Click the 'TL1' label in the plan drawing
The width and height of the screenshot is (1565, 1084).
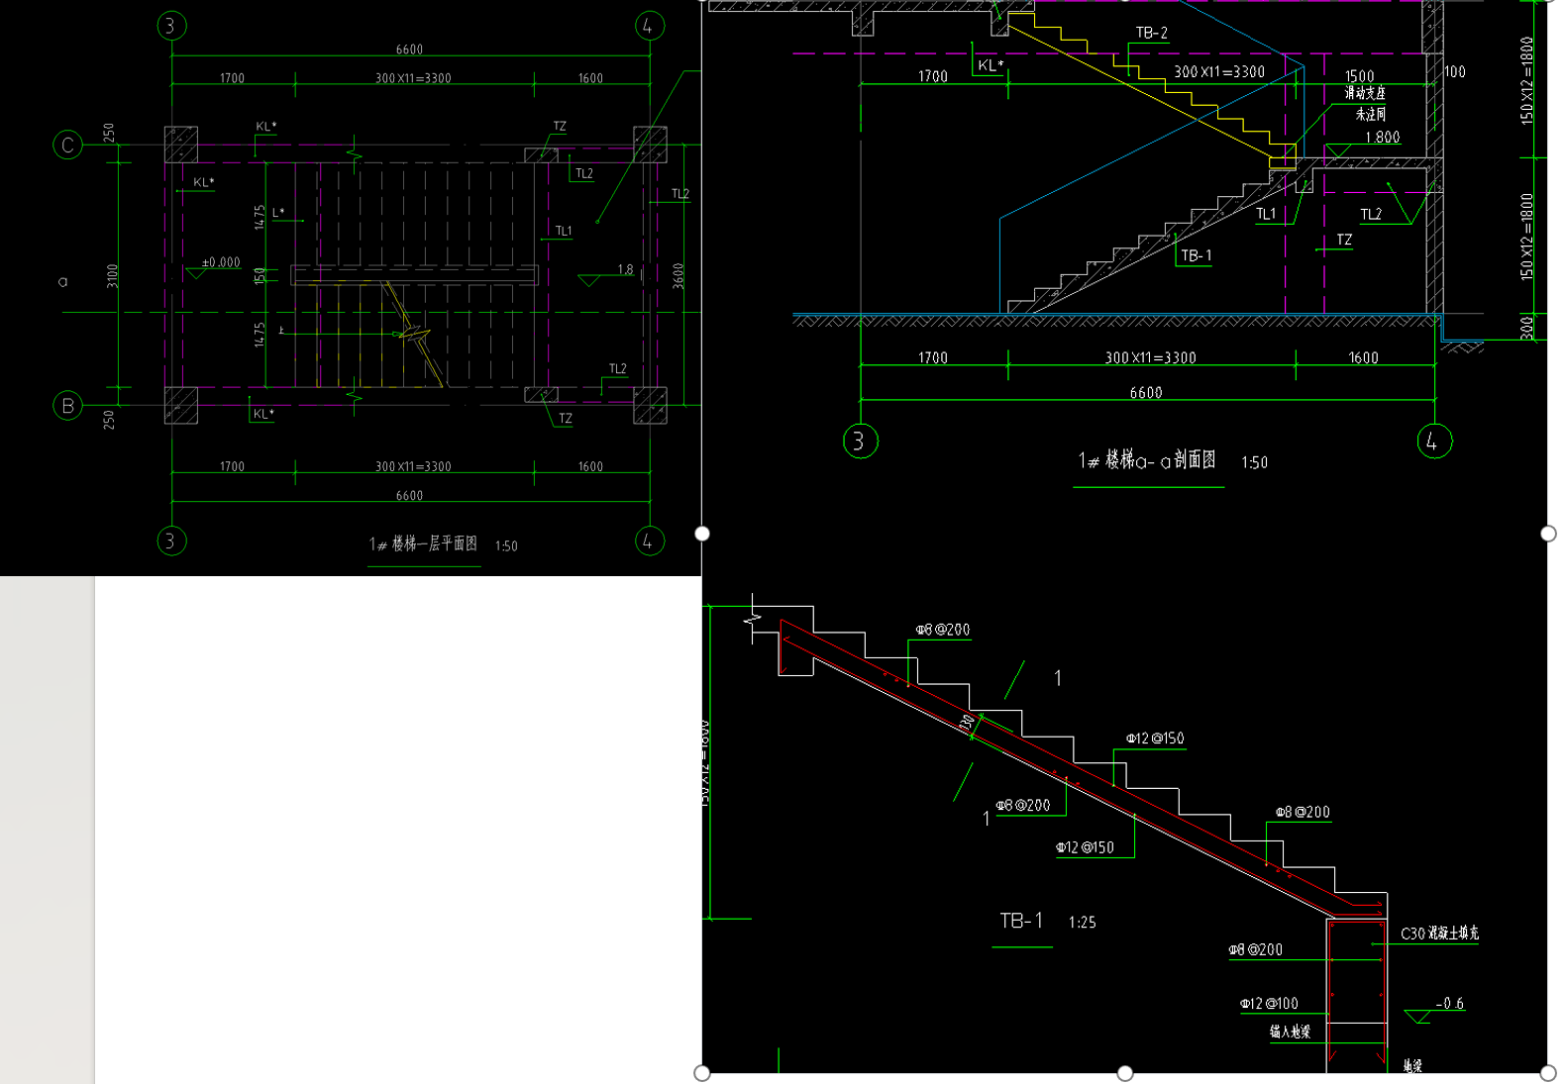tap(563, 231)
